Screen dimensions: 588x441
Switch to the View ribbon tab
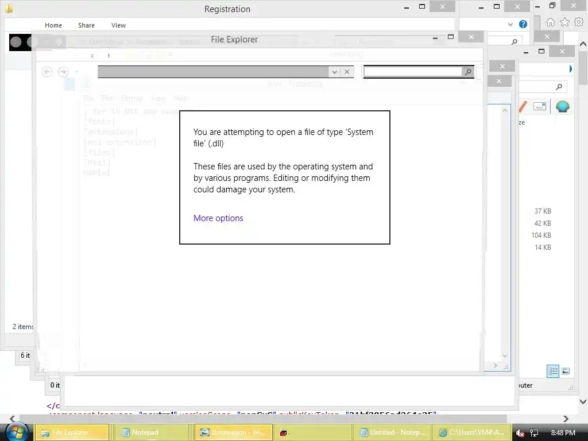pyautogui.click(x=118, y=25)
